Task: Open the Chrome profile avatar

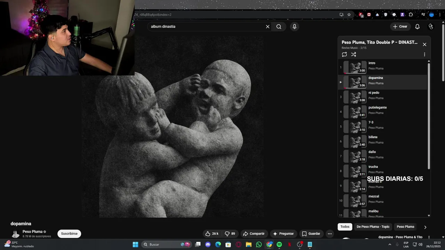Action: 431,15
